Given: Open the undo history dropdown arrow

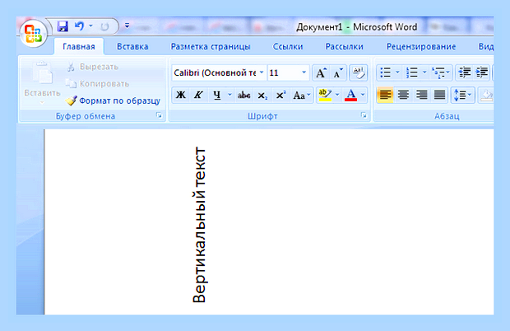Looking at the screenshot, I should 90,26.
